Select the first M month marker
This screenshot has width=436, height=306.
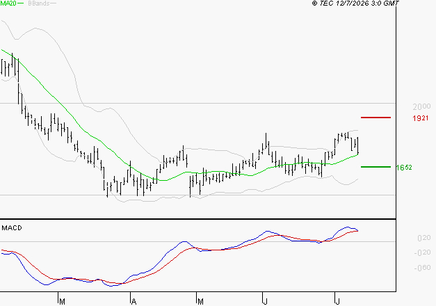coord(62,302)
